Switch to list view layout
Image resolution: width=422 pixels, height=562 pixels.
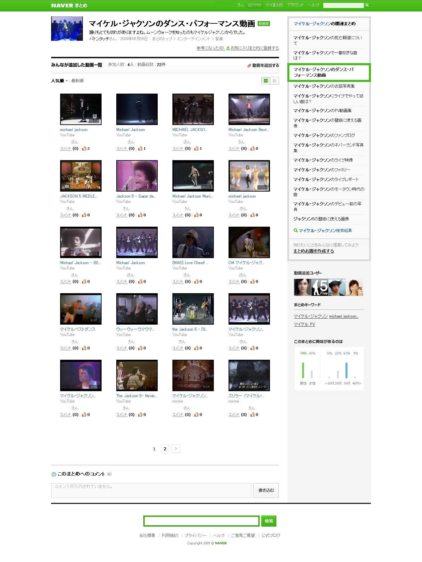click(x=274, y=81)
